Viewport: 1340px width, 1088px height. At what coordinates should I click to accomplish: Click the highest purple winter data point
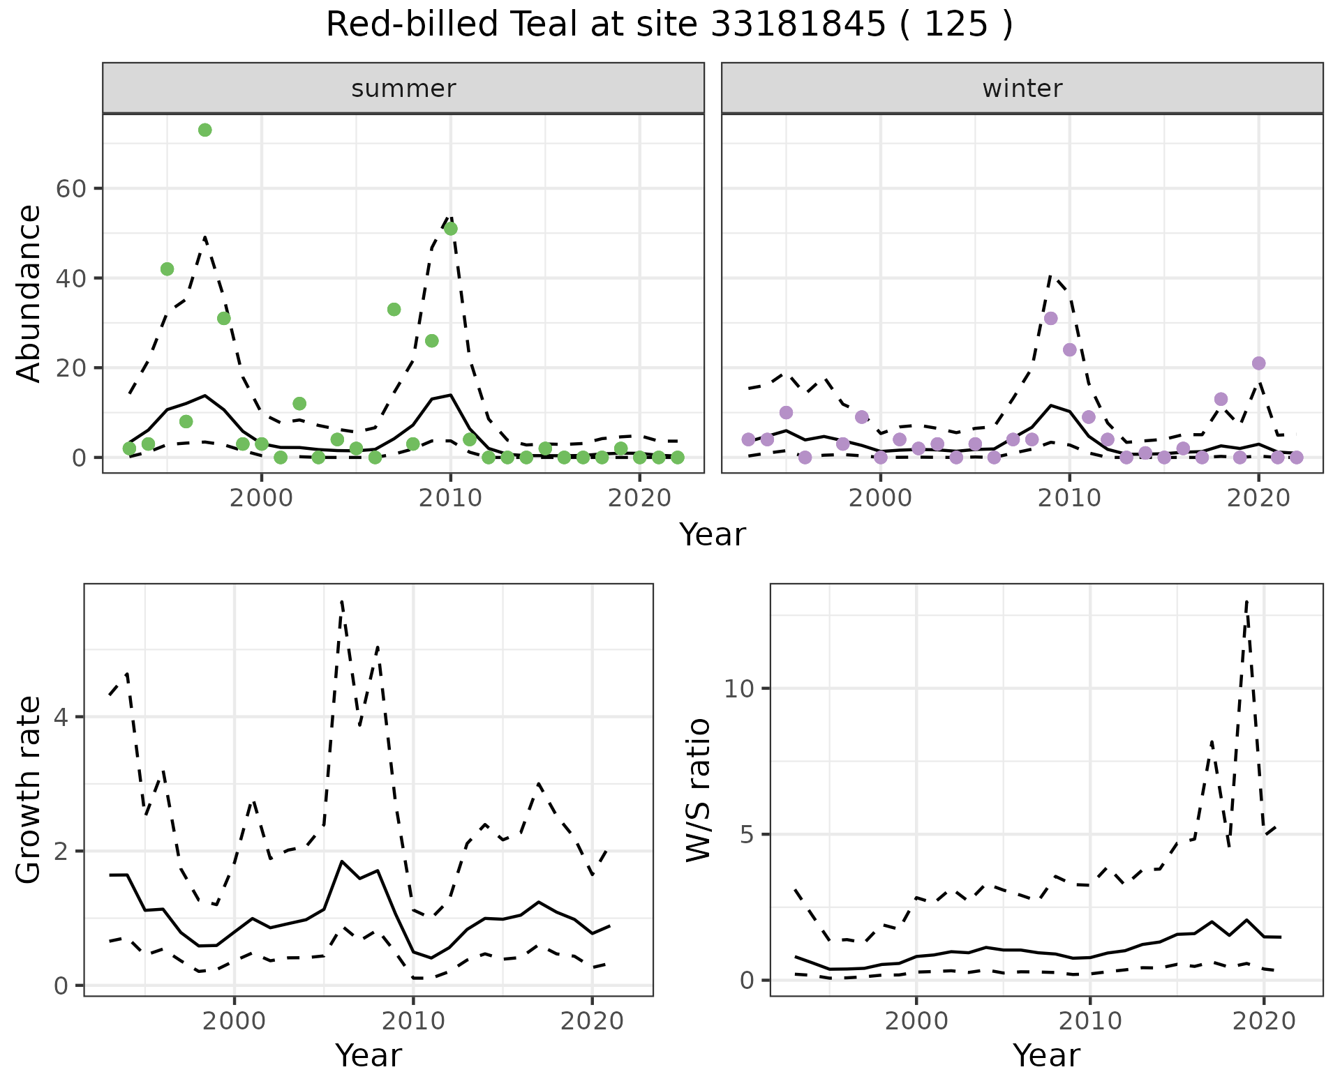[x=1050, y=318]
